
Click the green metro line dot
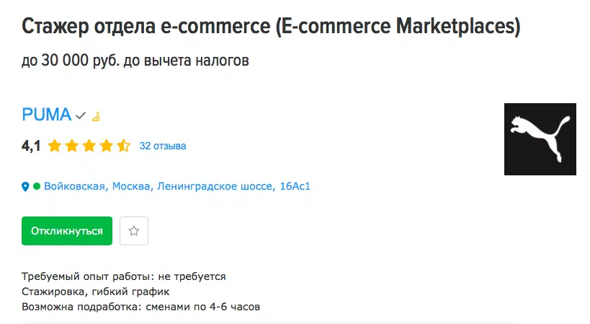(37, 186)
